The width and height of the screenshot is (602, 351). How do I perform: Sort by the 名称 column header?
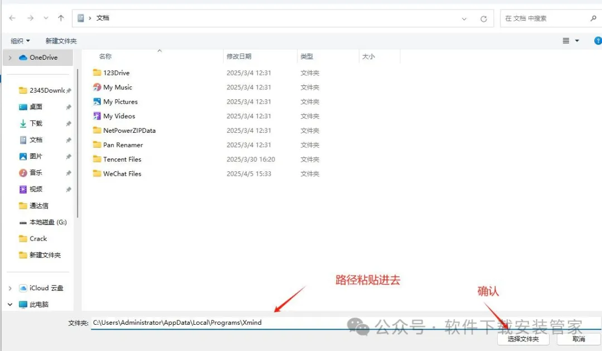point(105,56)
